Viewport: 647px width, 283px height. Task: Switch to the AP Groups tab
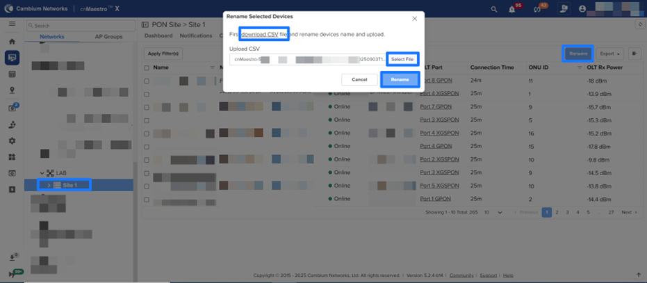[x=107, y=36]
